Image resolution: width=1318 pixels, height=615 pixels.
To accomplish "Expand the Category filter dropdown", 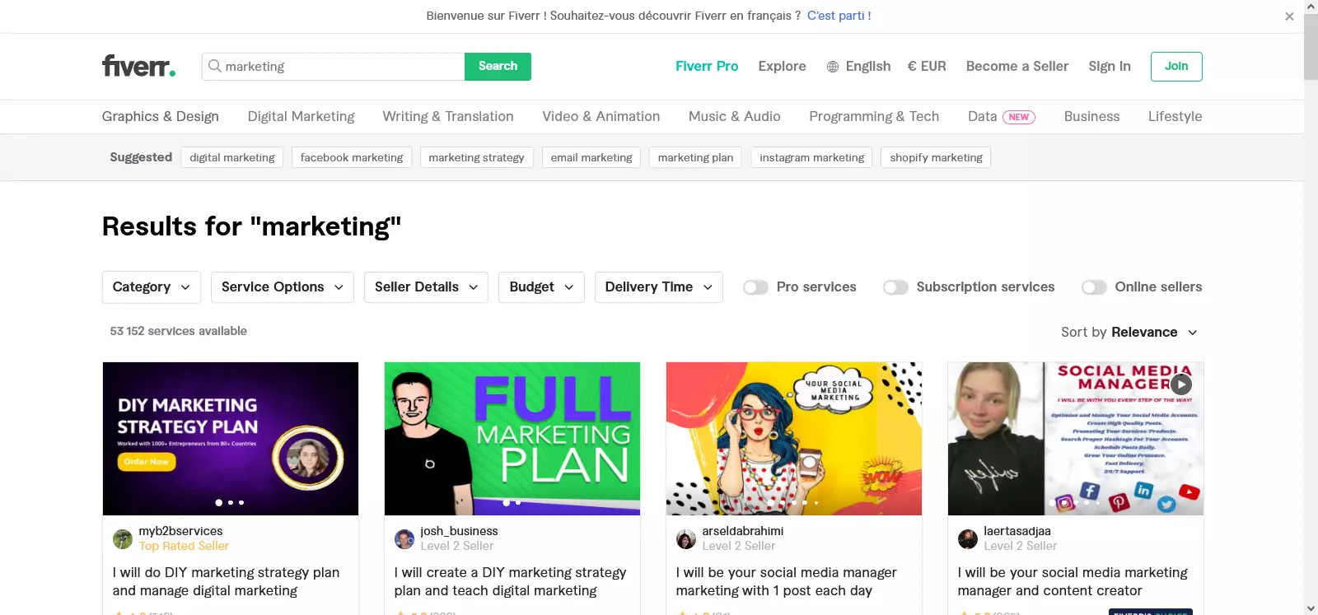I will [x=152, y=287].
